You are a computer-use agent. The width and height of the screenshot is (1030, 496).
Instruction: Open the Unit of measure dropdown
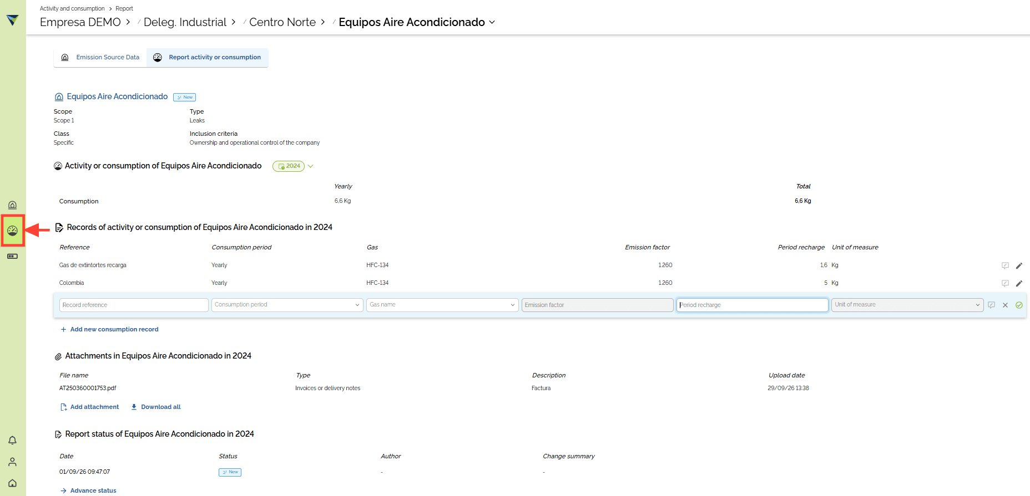(907, 305)
